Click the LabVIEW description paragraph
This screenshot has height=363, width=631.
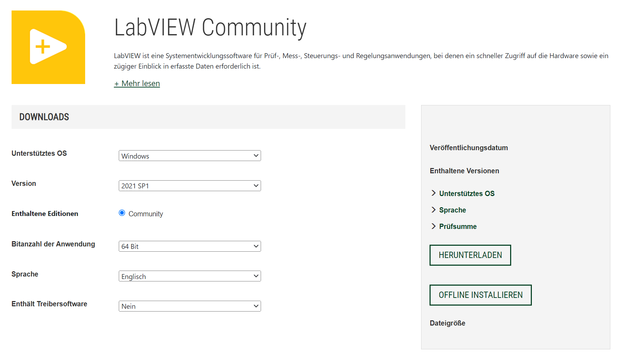click(x=361, y=61)
